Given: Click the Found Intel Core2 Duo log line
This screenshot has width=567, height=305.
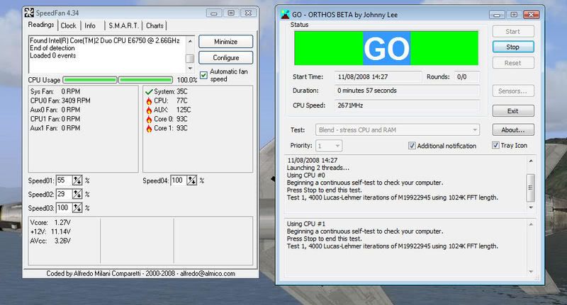Looking at the screenshot, I should point(105,40).
